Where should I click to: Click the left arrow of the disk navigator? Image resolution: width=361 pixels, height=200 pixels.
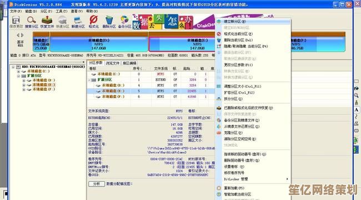click(18, 35)
